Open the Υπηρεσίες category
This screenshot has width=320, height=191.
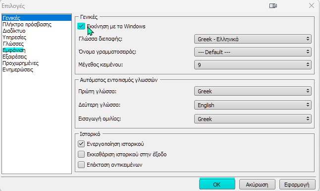pyautogui.click(x=14, y=37)
